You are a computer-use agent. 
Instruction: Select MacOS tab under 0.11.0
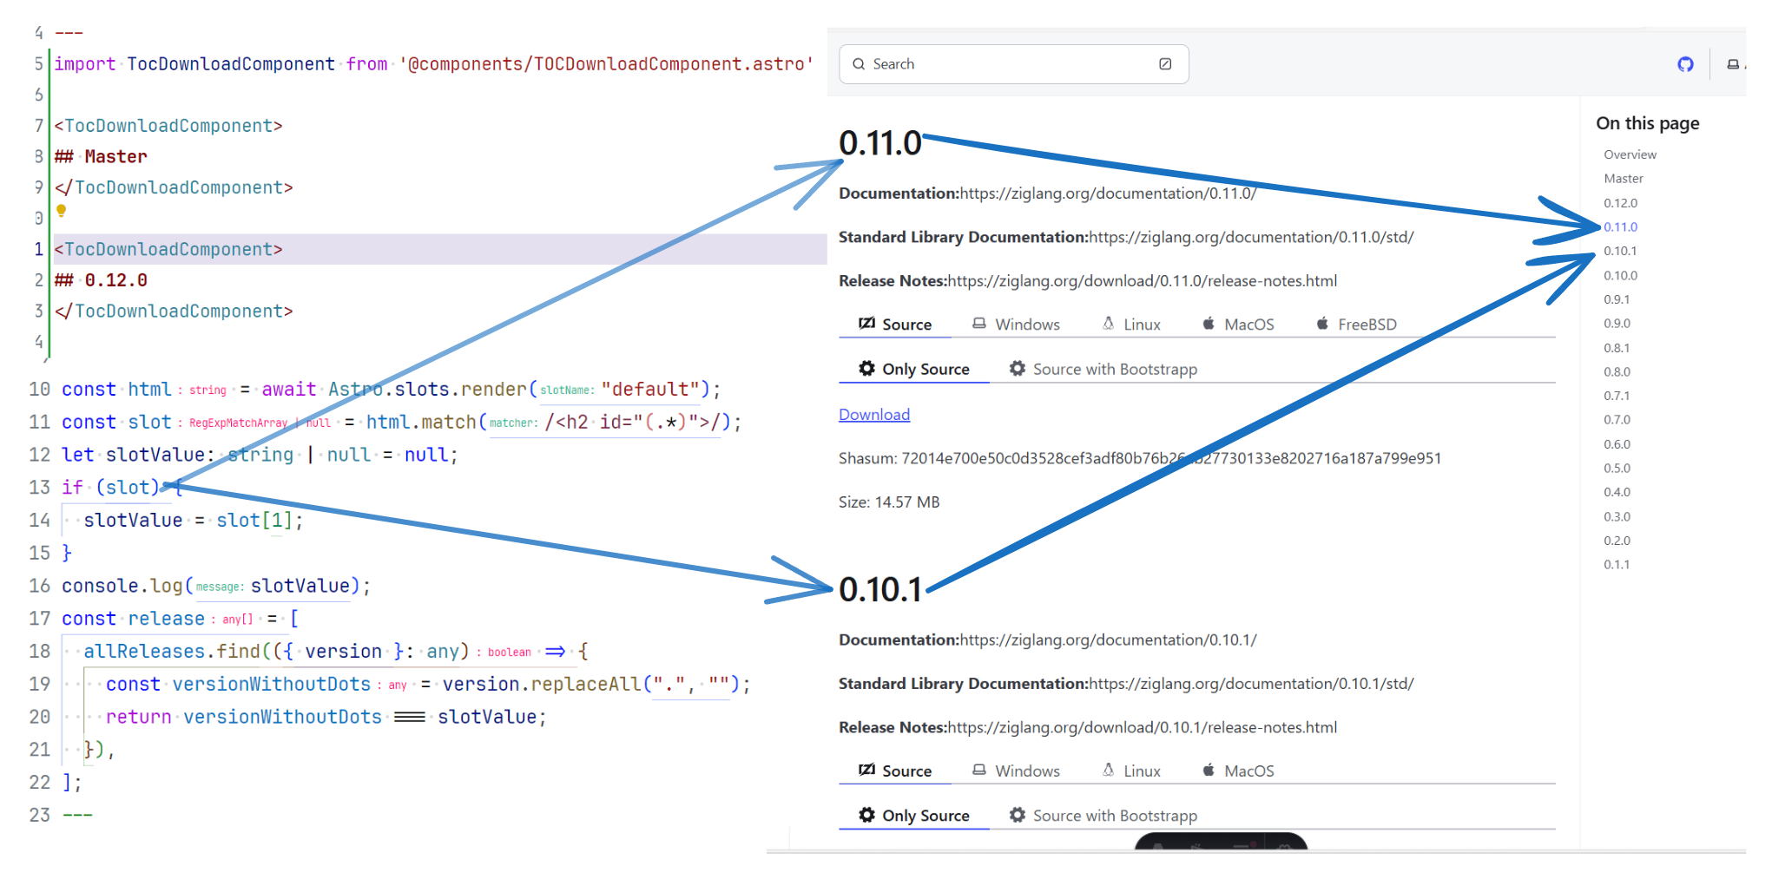click(1238, 325)
